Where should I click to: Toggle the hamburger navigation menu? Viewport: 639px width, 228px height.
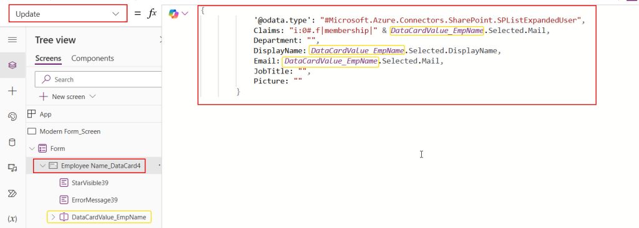coord(12,39)
